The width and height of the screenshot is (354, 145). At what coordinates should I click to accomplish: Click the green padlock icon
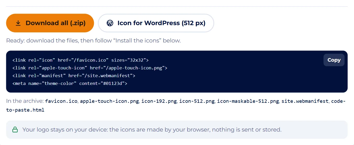pyautogui.click(x=15, y=129)
